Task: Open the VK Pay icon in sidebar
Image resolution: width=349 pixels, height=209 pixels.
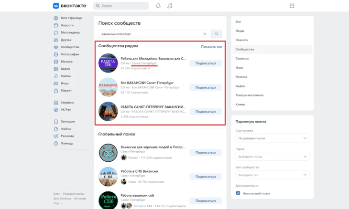Action: 56,110
